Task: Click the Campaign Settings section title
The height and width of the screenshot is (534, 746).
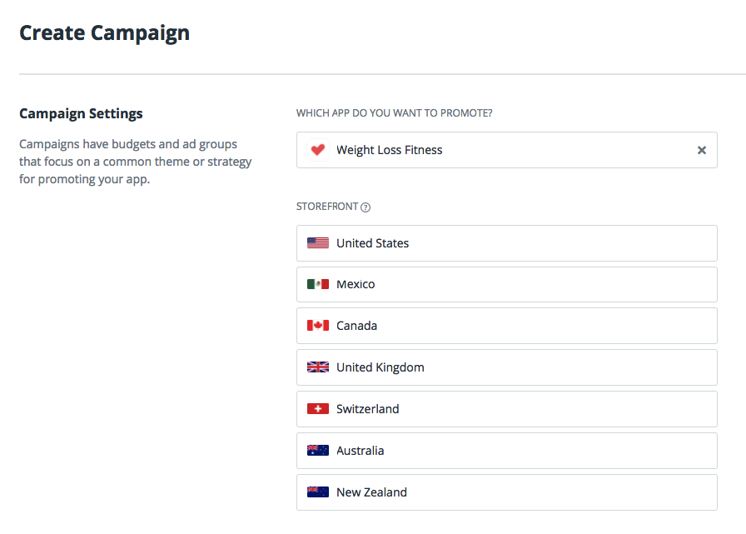Action: [x=81, y=113]
